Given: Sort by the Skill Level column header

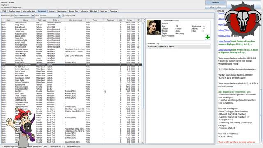Looking at the screenshot, I should click(42, 20).
